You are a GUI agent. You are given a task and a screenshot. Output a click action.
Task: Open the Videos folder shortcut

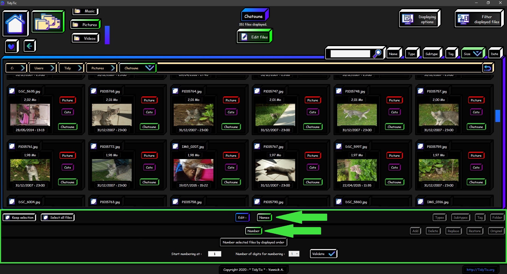[85, 38]
